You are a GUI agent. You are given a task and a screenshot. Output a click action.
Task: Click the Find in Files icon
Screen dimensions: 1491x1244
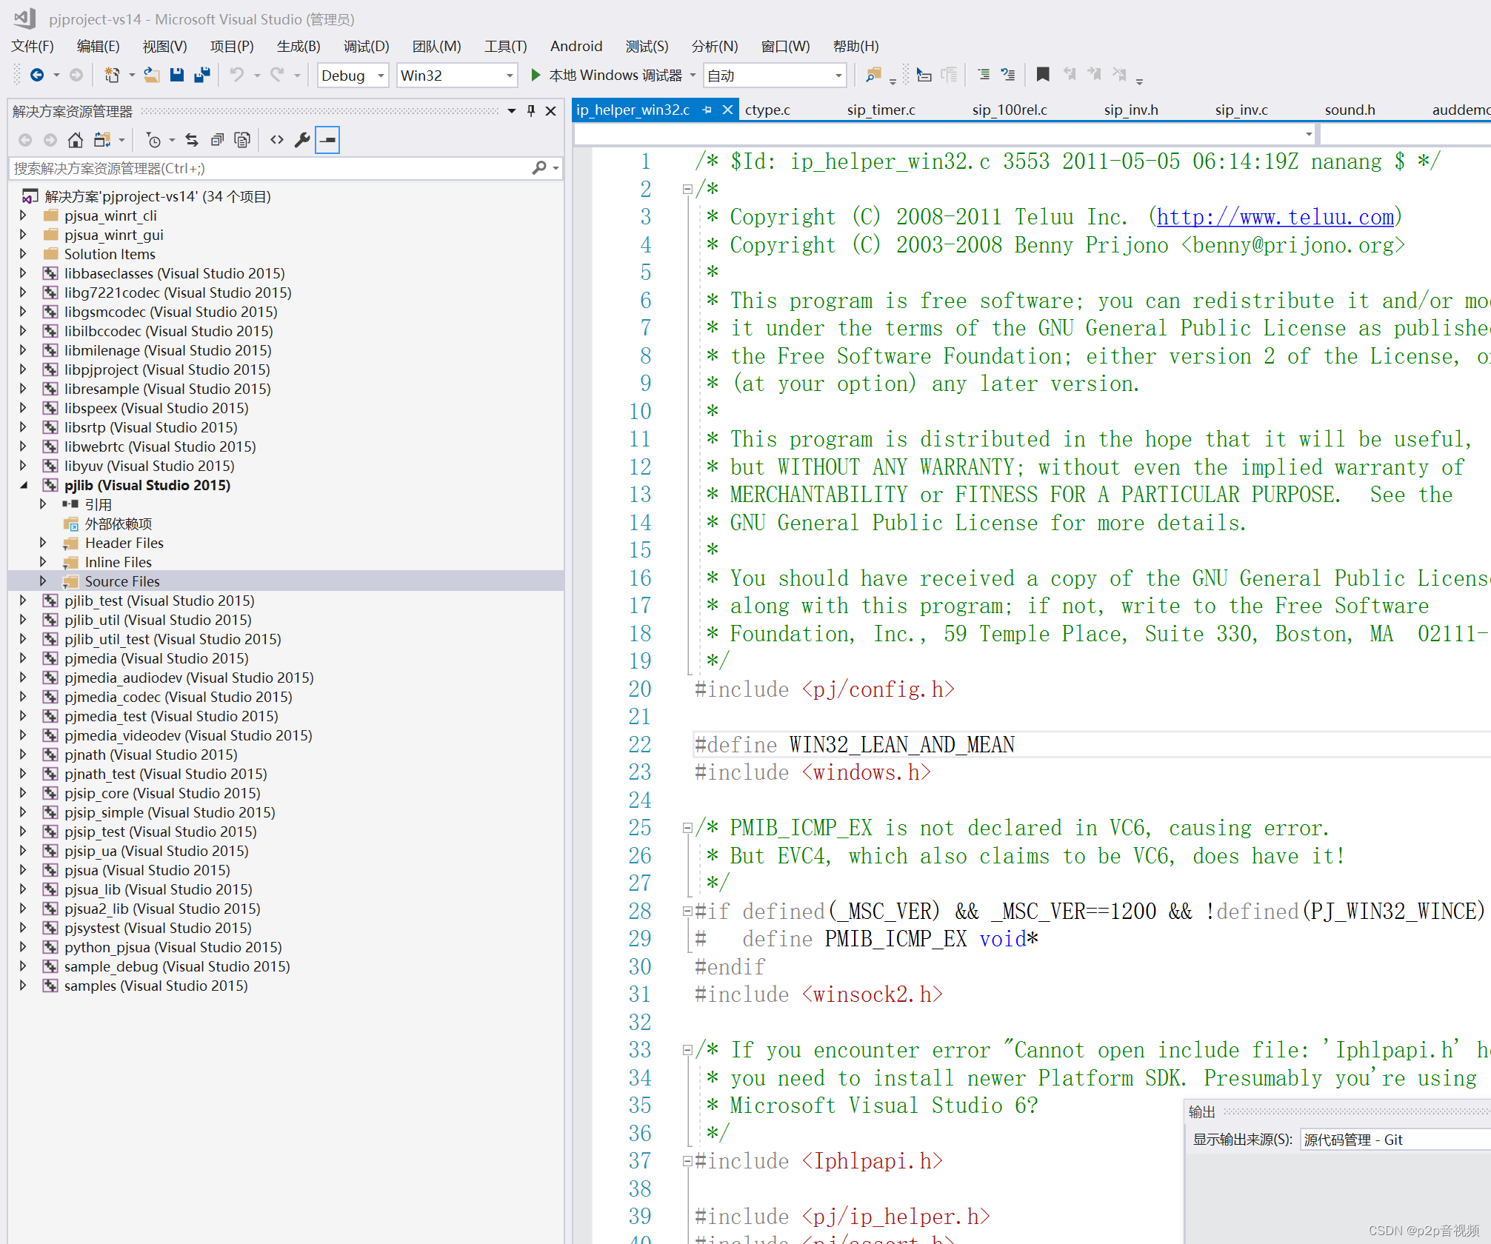(x=873, y=75)
